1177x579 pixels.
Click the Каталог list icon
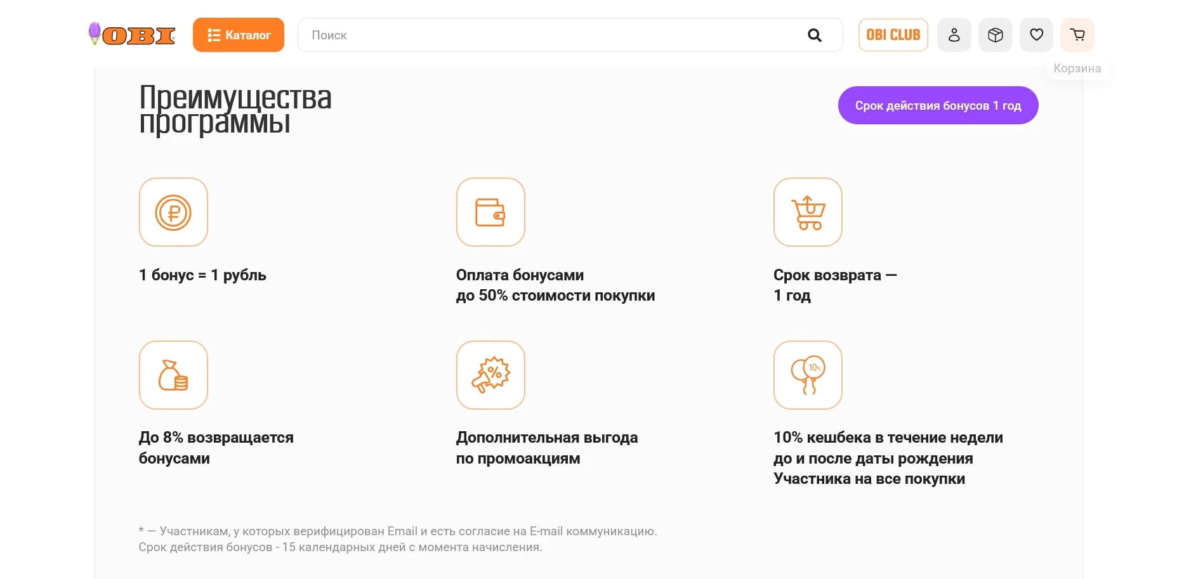213,35
